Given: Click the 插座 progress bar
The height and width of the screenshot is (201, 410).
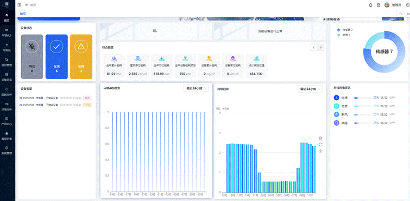Looking at the screenshot, I should pos(363,123).
